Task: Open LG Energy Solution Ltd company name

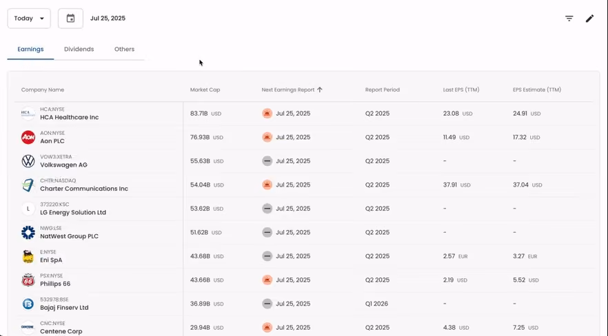Action: pyautogui.click(x=73, y=213)
